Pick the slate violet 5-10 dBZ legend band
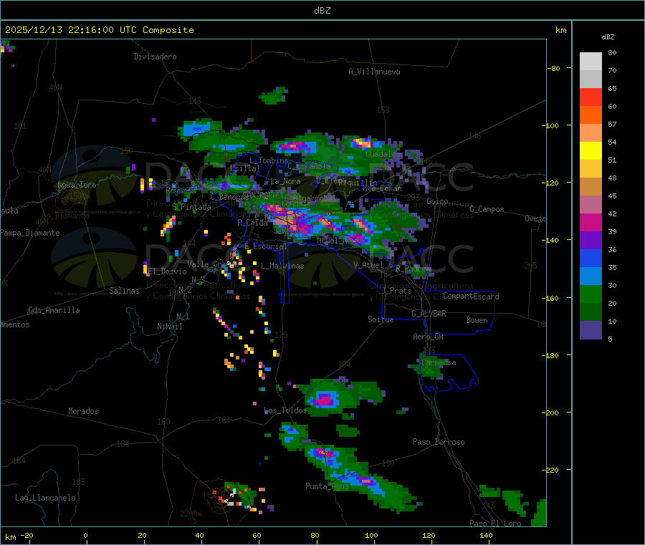 point(591,330)
